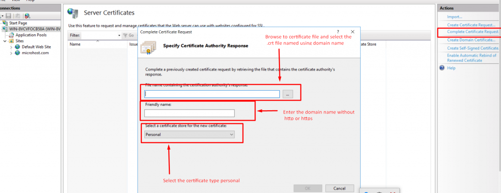Expand the microhost.com site node

point(11,53)
